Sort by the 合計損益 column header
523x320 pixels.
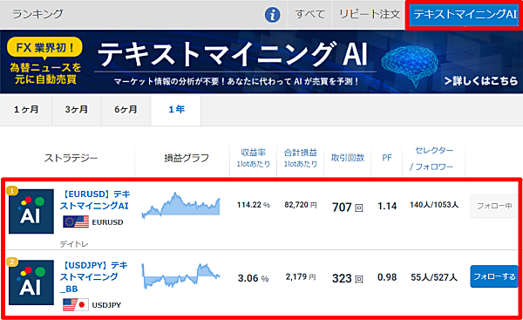(x=300, y=158)
